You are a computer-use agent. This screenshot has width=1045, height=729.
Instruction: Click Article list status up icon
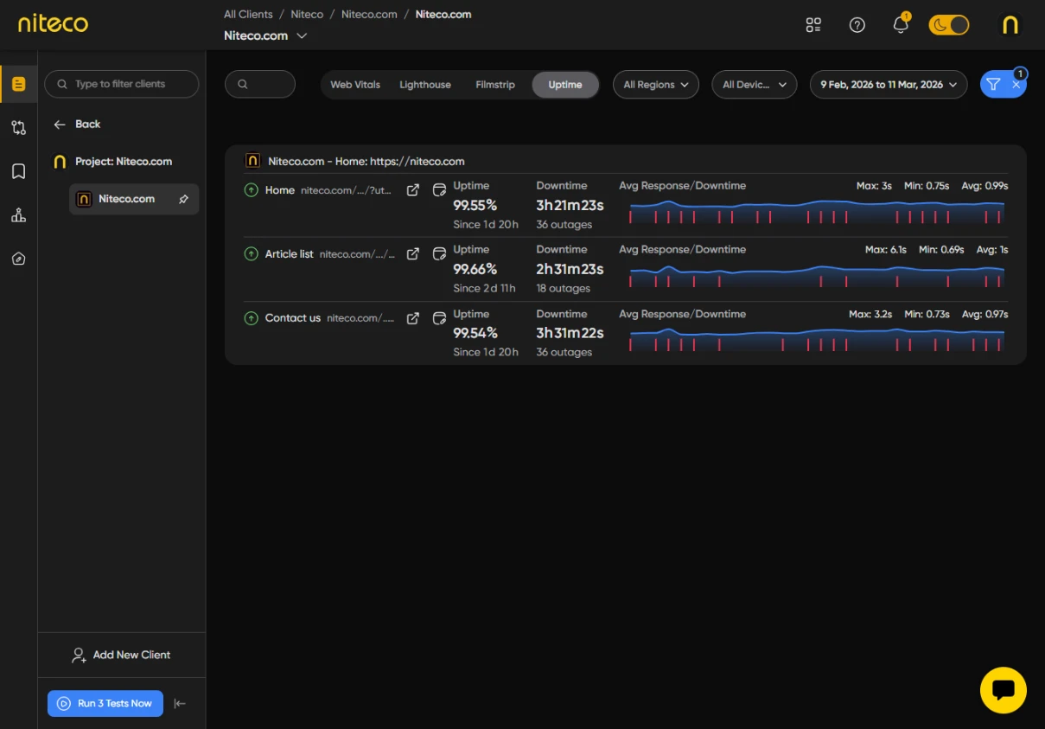[x=251, y=254]
